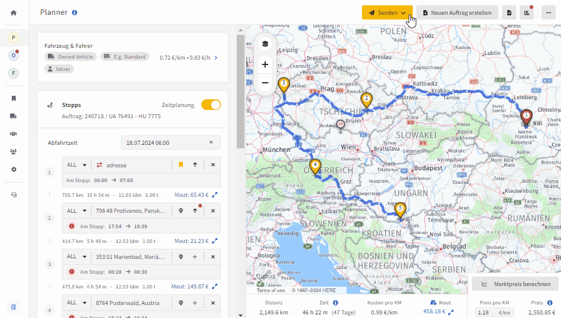Move stop 1 adresse up with arrow

(x=195, y=165)
